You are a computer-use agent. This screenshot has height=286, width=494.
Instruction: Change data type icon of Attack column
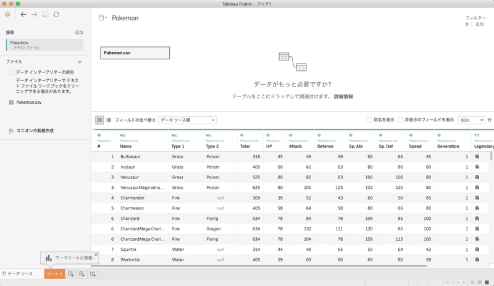coord(290,135)
